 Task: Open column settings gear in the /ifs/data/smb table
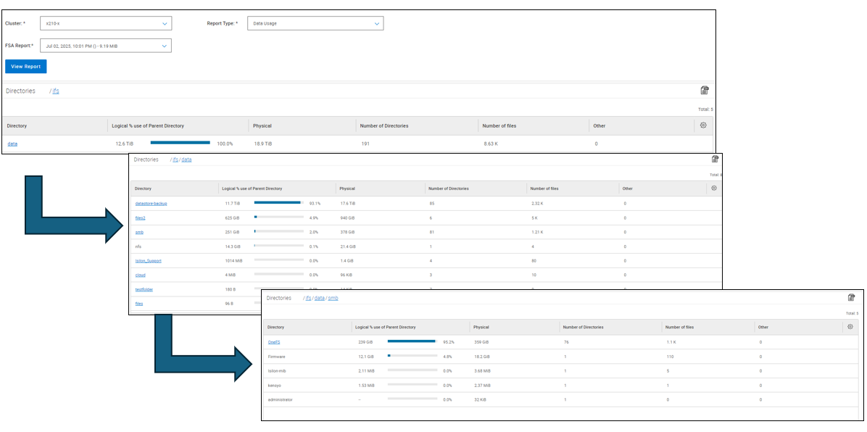click(x=850, y=327)
